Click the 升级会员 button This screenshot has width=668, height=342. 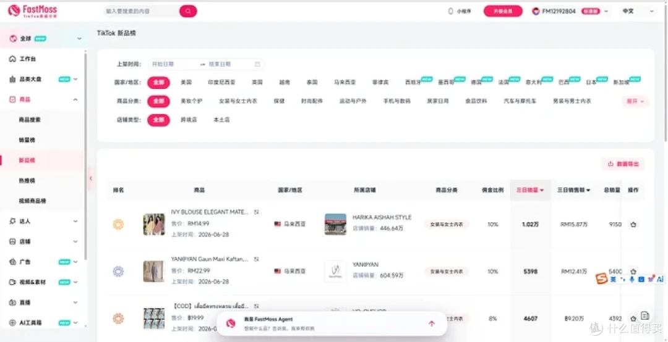(503, 12)
